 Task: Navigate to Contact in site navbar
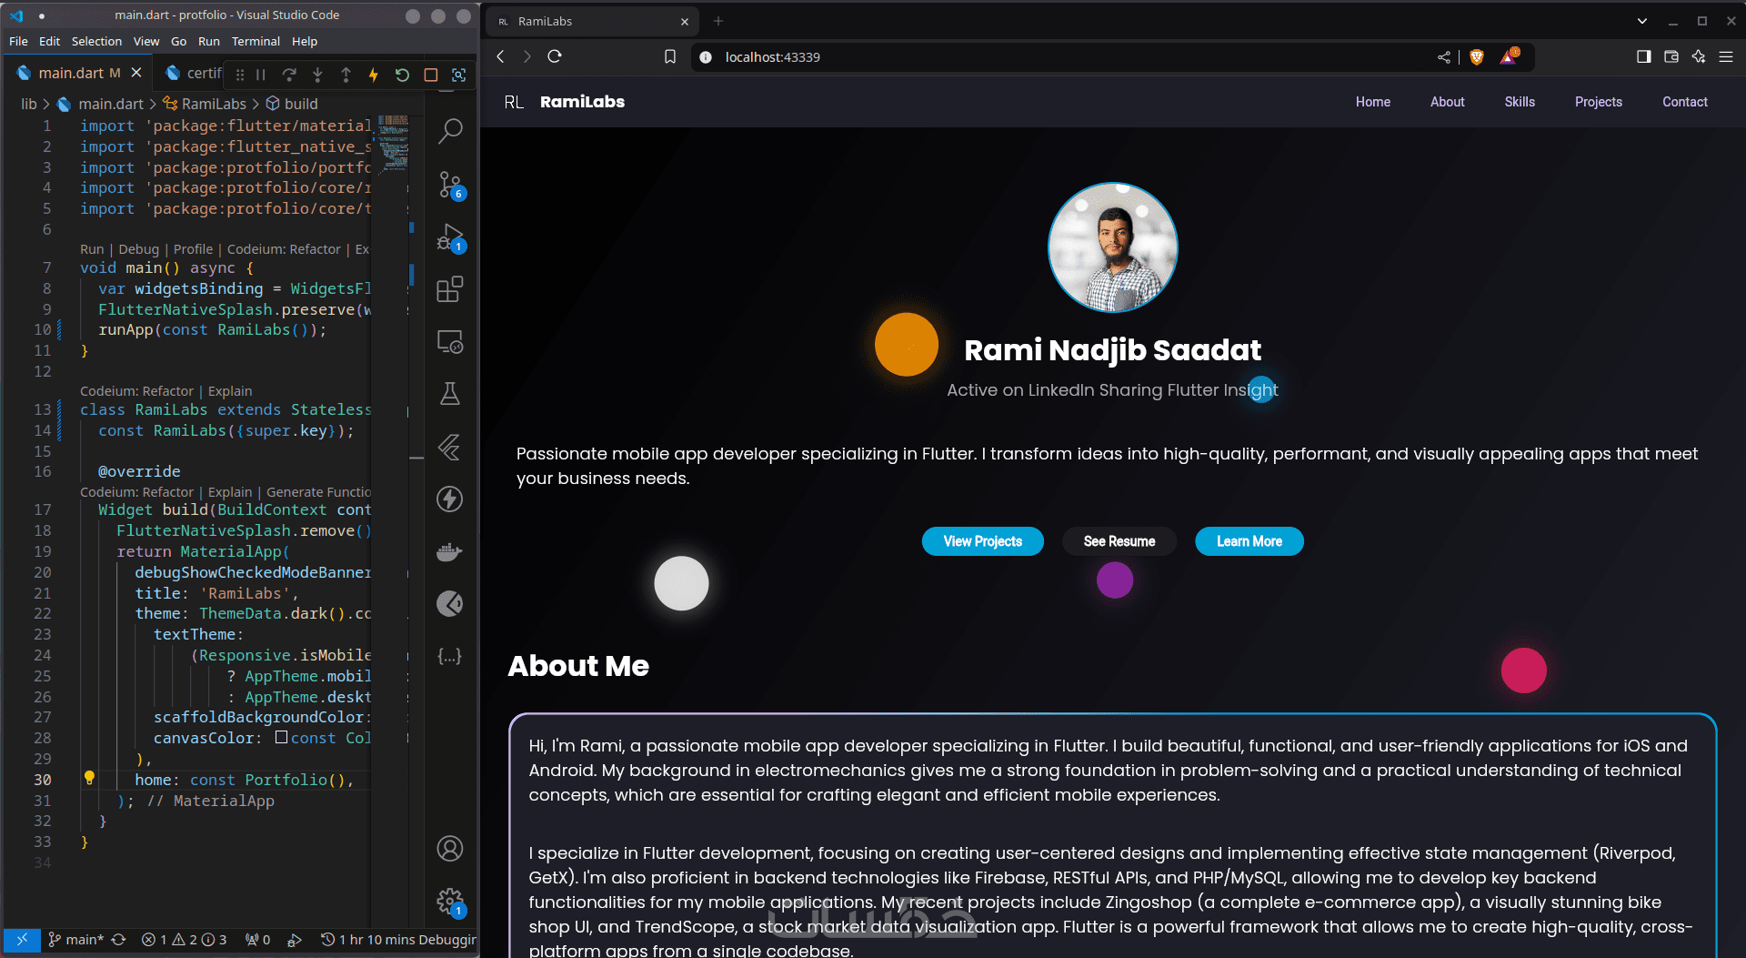point(1685,102)
